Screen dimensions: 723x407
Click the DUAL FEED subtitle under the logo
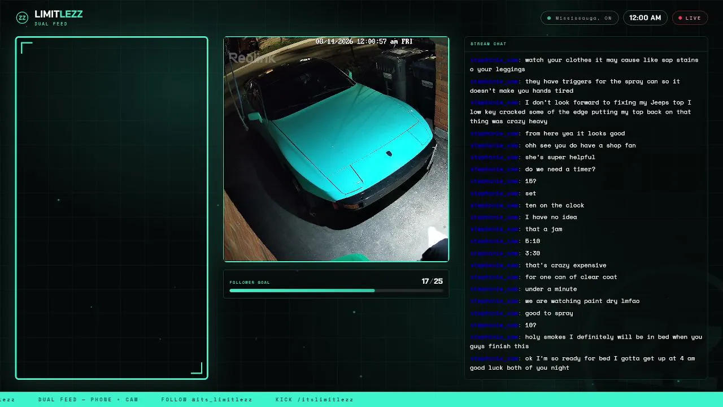[51, 24]
